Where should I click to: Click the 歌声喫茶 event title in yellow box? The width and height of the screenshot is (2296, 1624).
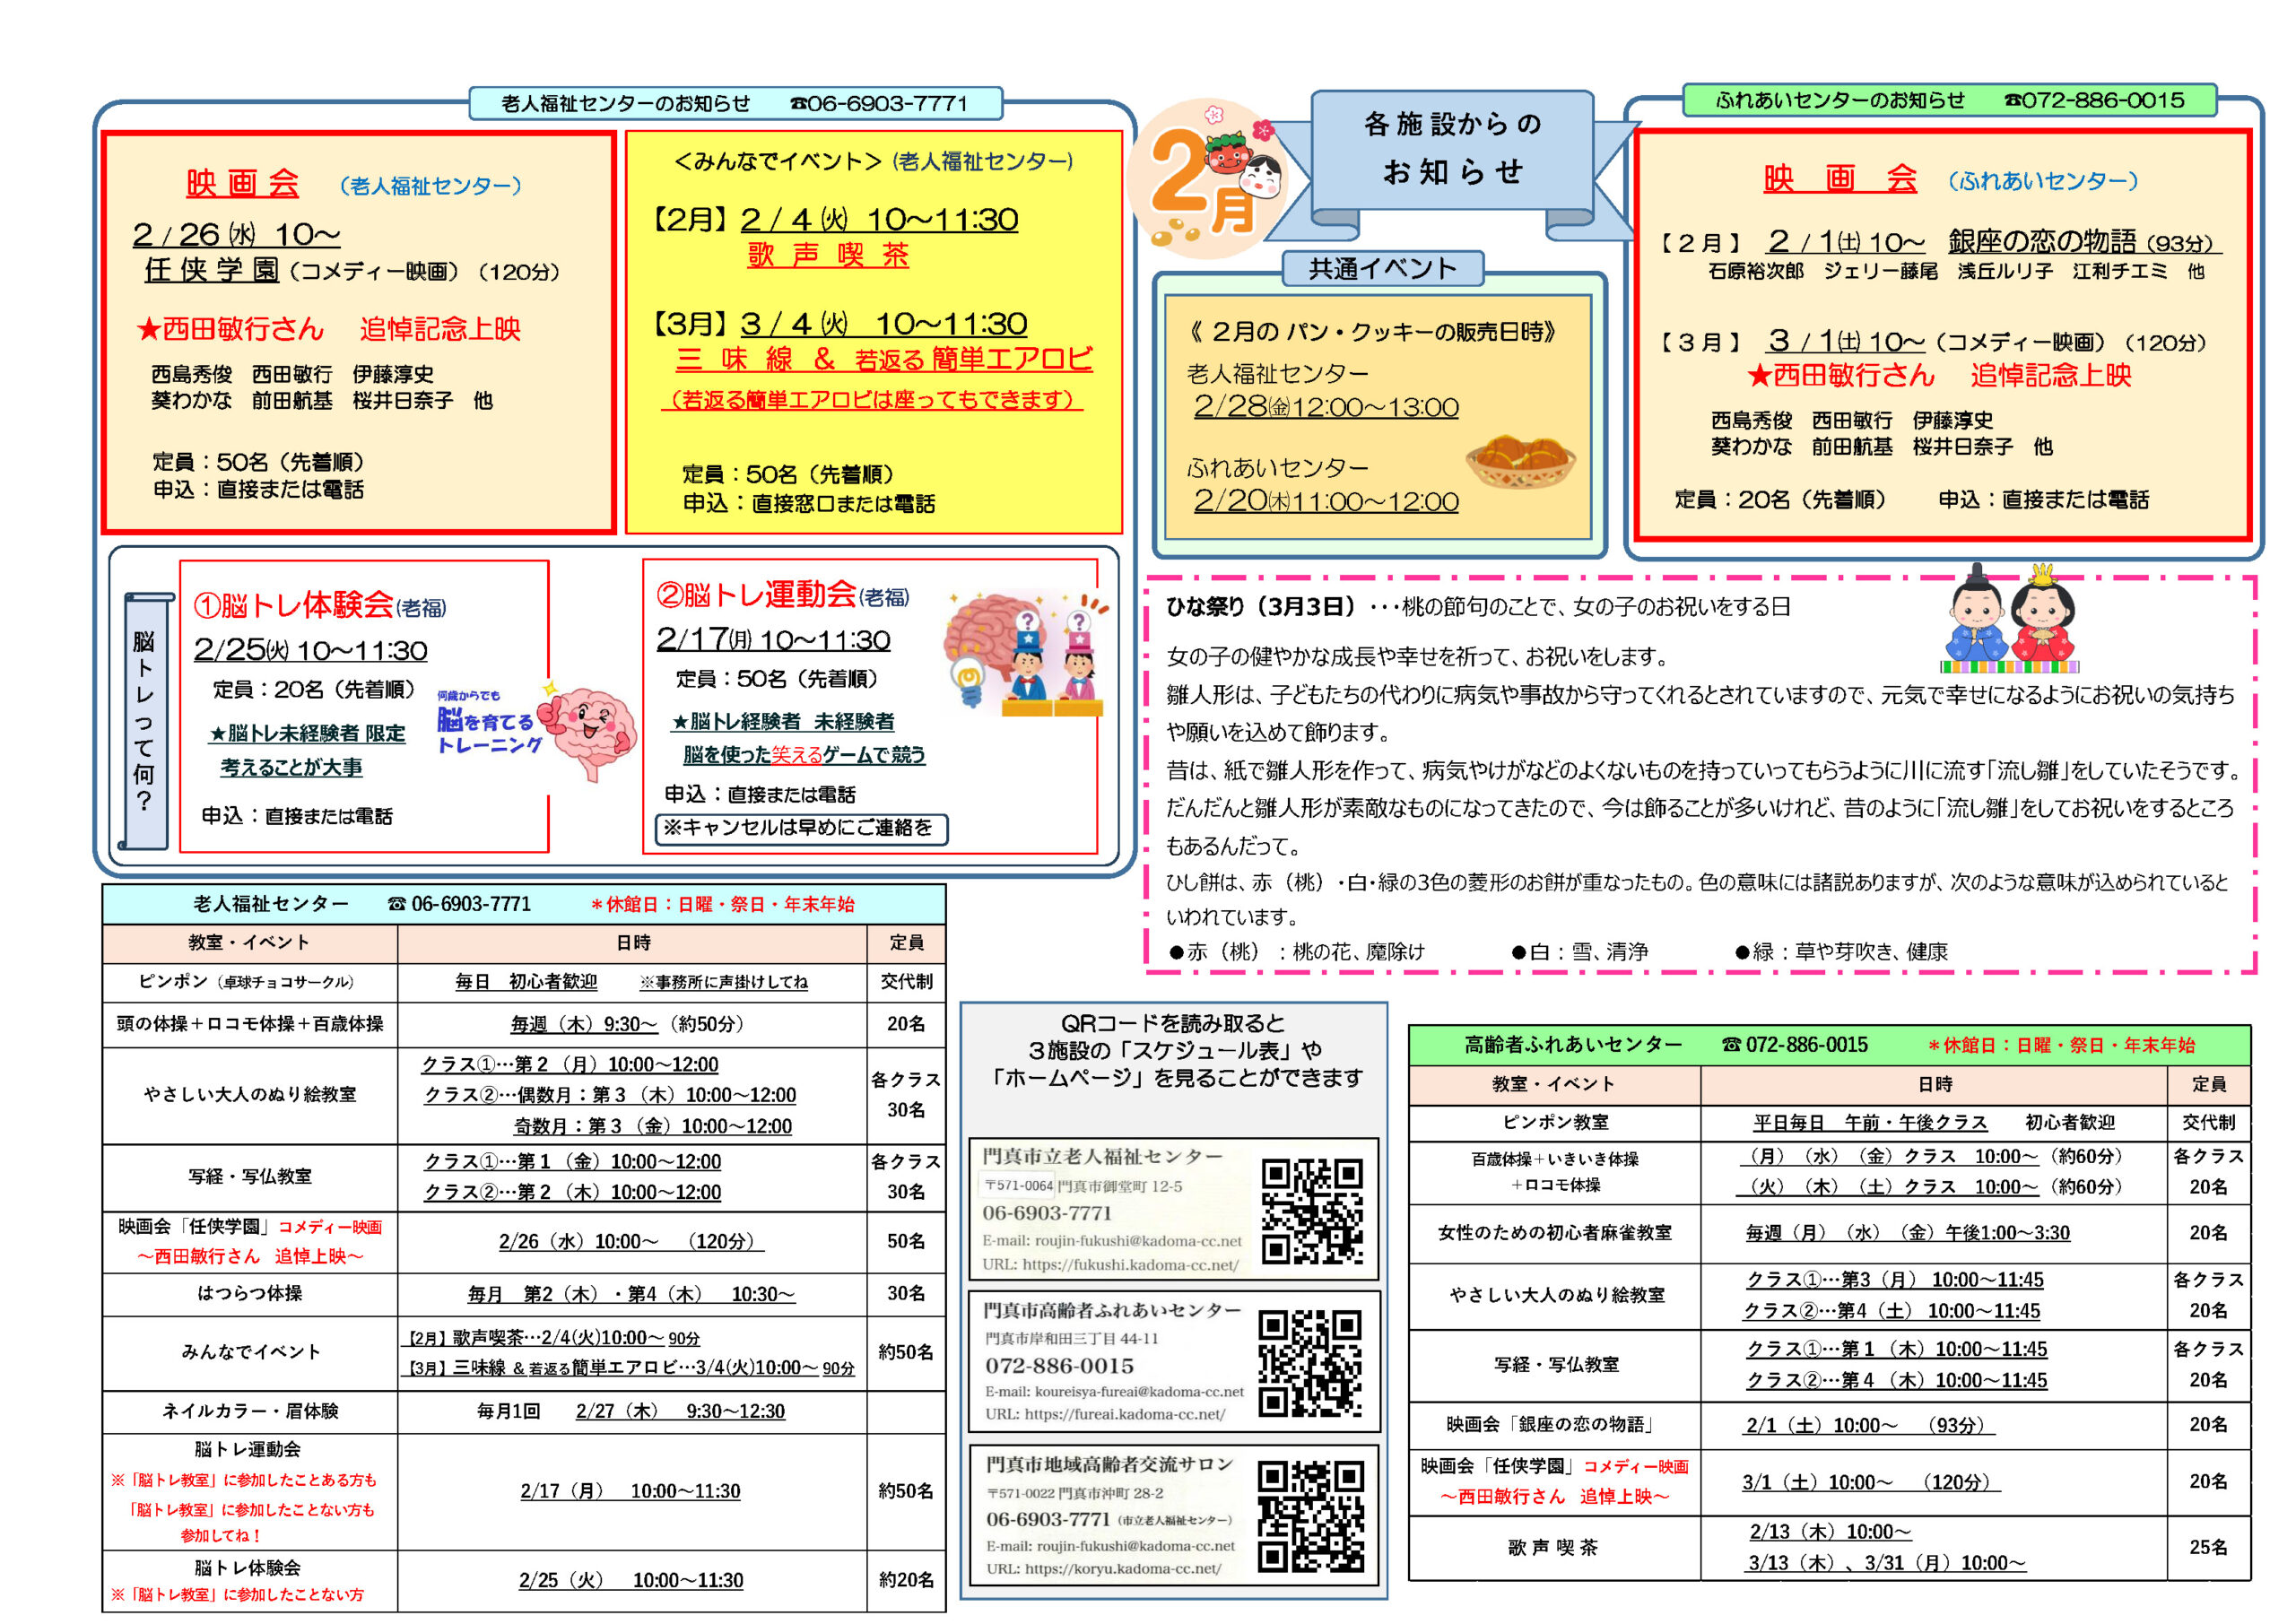[828, 254]
